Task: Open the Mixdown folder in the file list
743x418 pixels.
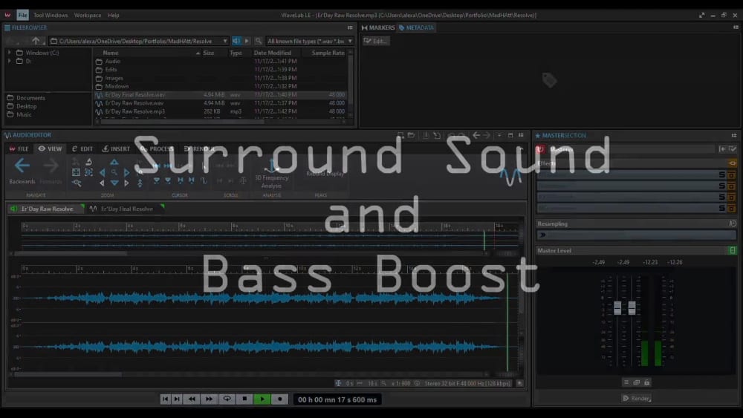Action: click(117, 86)
